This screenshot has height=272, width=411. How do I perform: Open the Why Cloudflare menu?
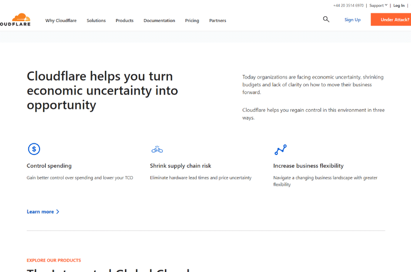[x=61, y=21]
